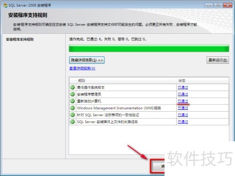Open the 已通过 status link for 重新启动计算机
This screenshot has width=235, height=176.
[183, 101]
